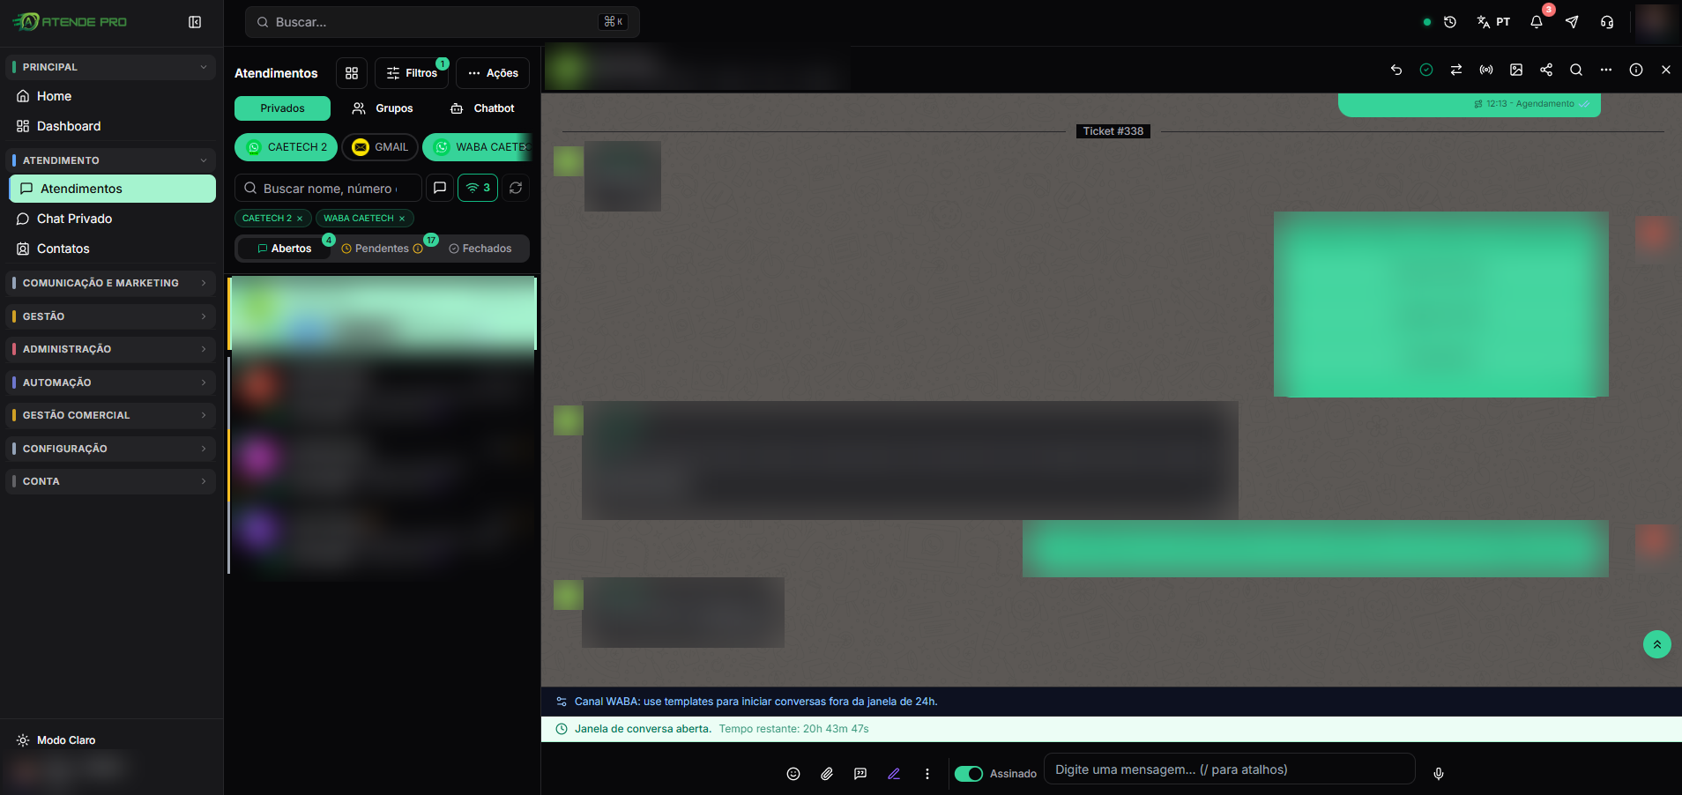Switch to the Fechados tickets tab
This screenshot has height=795, width=1682.
click(x=480, y=249)
